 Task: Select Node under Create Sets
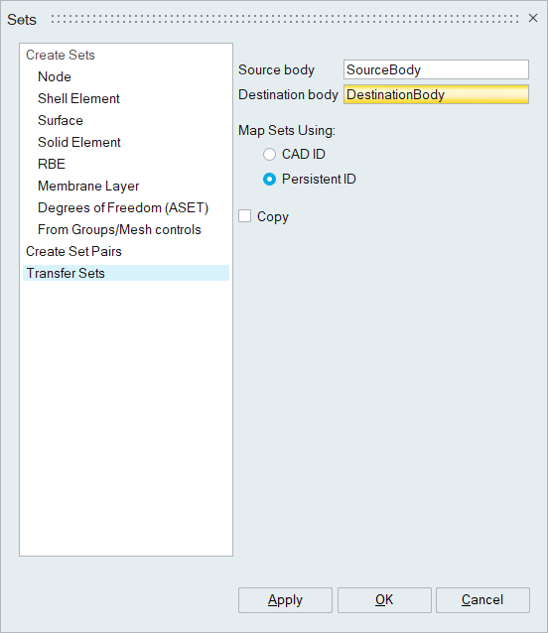(x=55, y=76)
